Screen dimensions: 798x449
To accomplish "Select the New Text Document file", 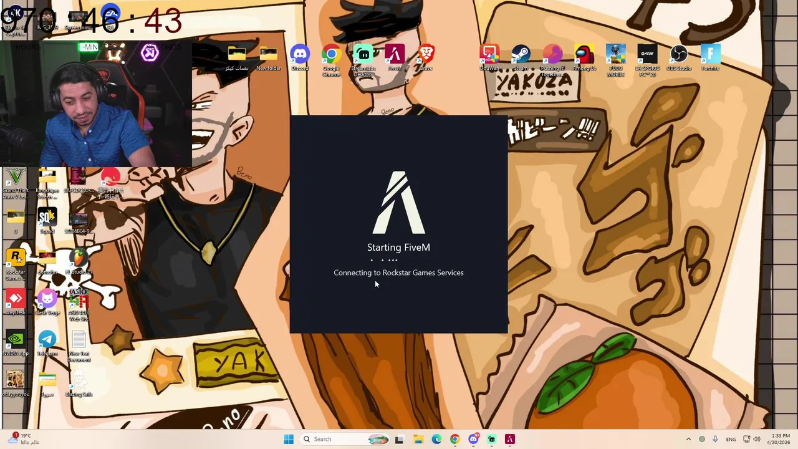I will click(79, 346).
